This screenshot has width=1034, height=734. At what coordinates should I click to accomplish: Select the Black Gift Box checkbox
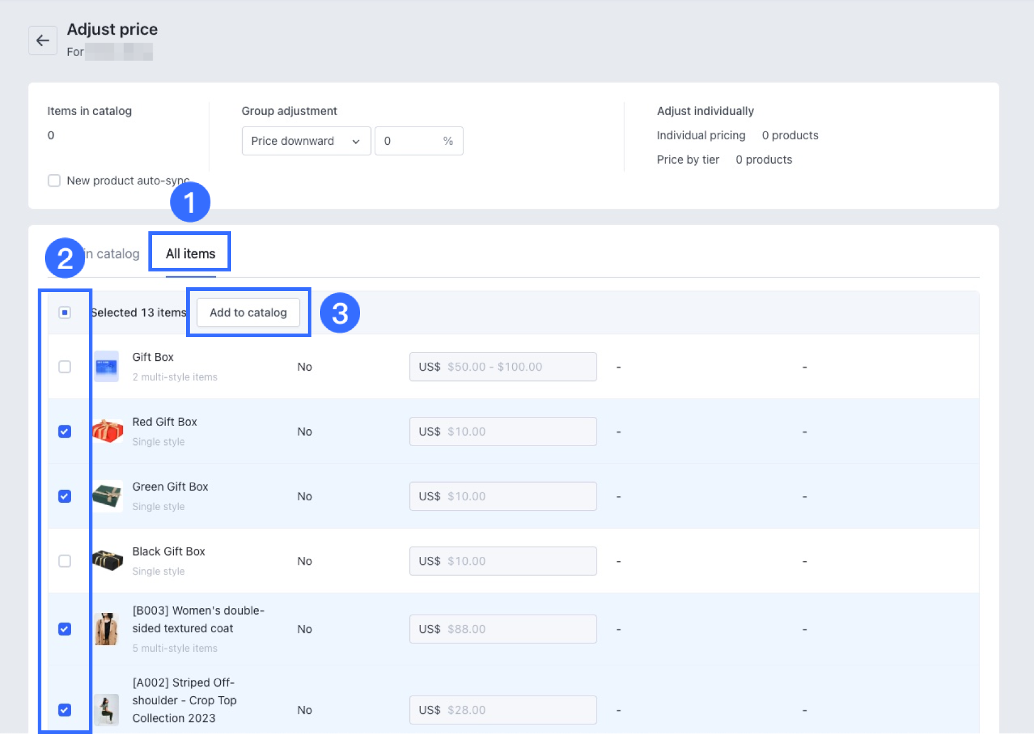click(64, 561)
